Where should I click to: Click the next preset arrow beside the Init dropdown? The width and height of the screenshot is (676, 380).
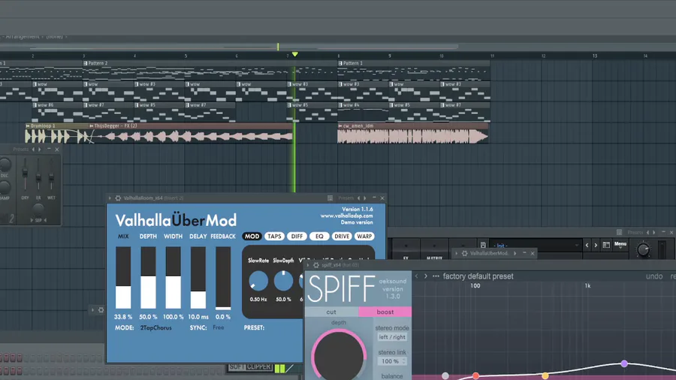(x=596, y=245)
